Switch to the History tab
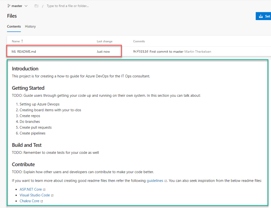Screen dimensions: 271x208 click(x=30, y=26)
